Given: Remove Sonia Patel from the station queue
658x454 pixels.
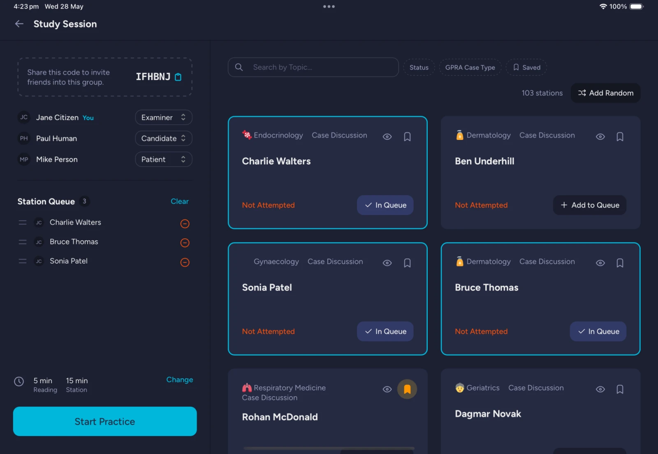Looking at the screenshot, I should click(x=185, y=262).
